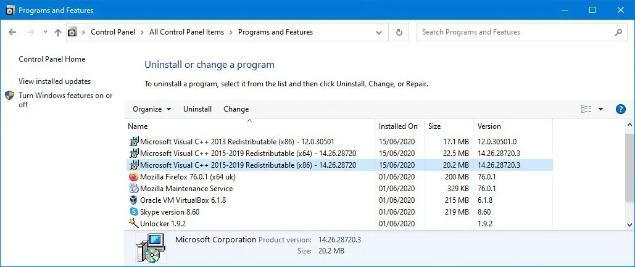Click the Unlocker wand icon
635x267 pixels.
pos(134,223)
